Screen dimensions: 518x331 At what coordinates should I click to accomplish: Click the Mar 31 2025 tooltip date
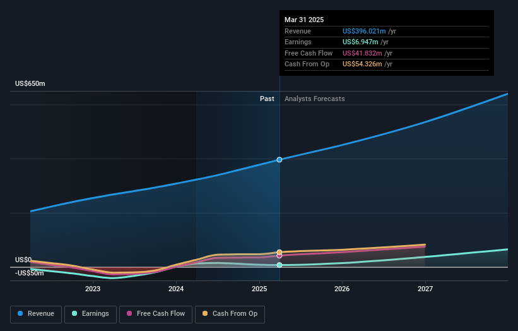304,20
